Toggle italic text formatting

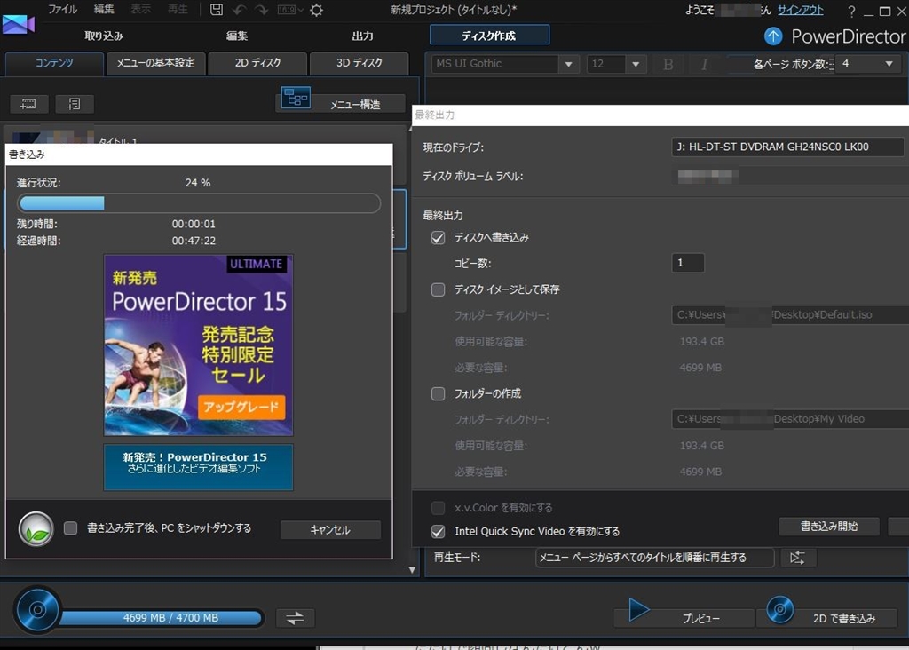pos(704,64)
